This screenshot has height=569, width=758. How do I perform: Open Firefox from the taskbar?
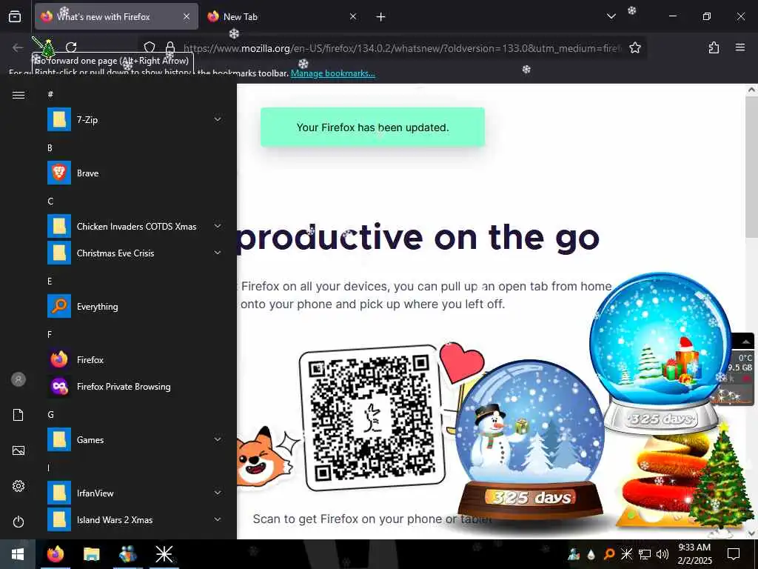56,554
